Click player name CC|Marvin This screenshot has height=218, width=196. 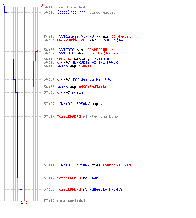click(121, 37)
